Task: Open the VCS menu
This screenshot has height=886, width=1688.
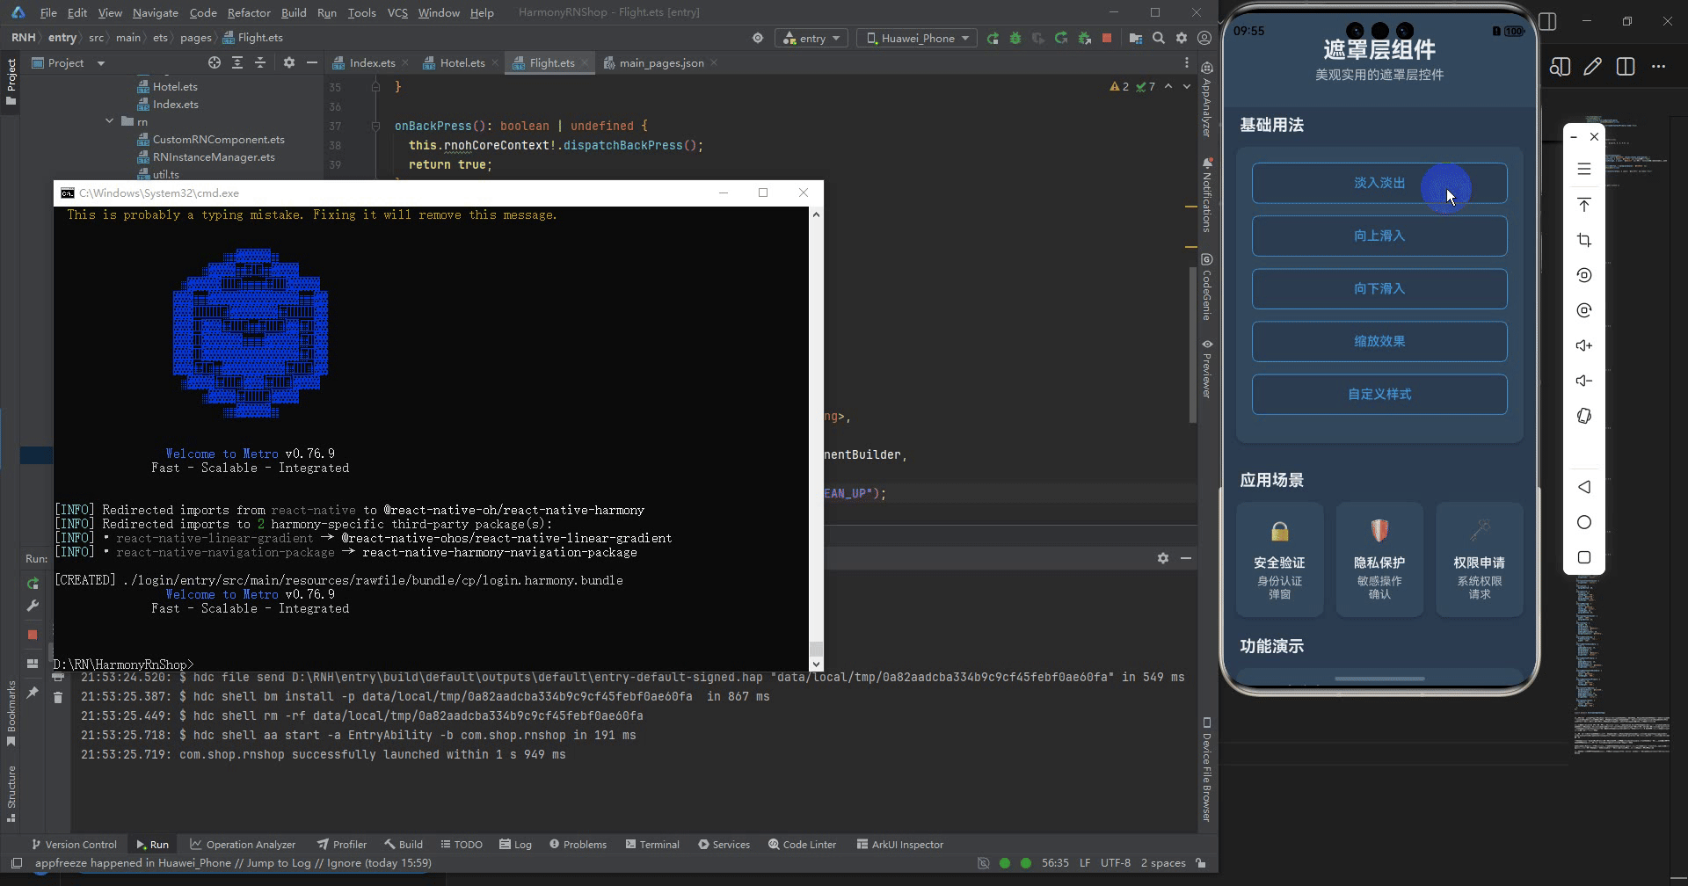Action: point(397,12)
